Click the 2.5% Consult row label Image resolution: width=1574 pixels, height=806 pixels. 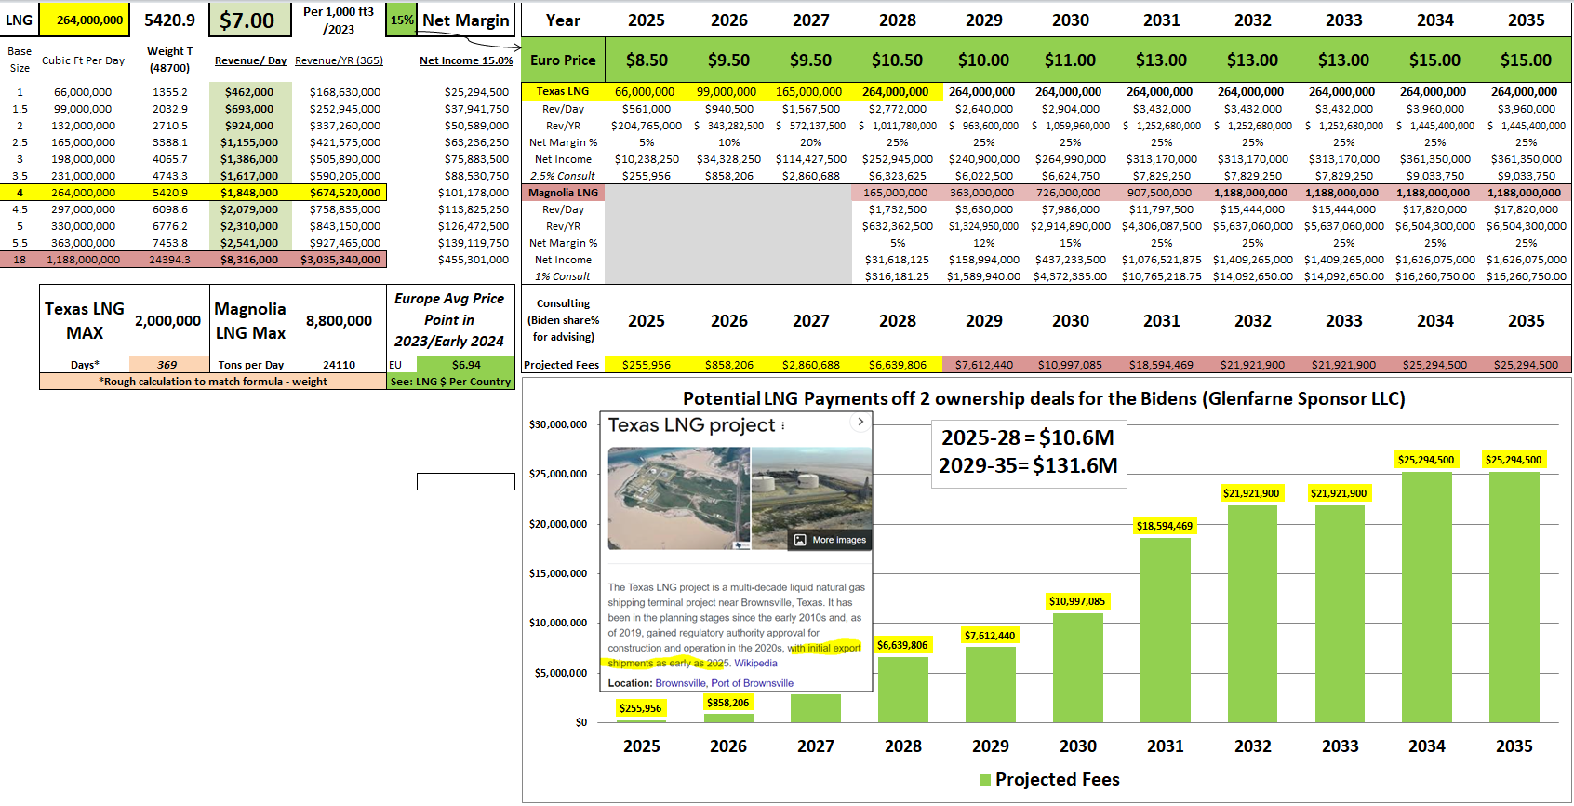point(563,176)
